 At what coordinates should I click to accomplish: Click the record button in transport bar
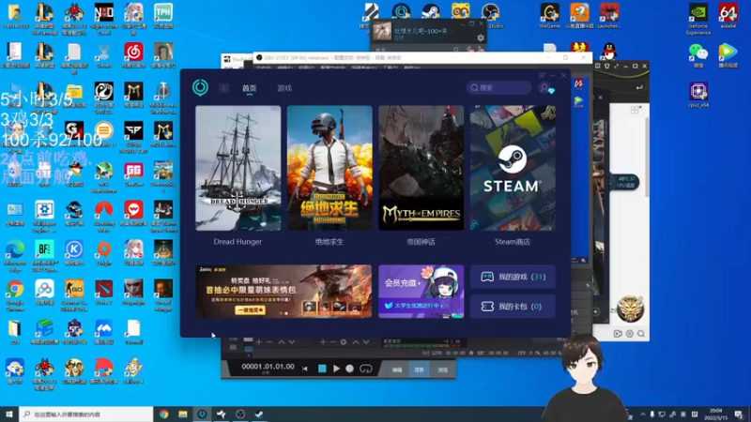(x=349, y=369)
